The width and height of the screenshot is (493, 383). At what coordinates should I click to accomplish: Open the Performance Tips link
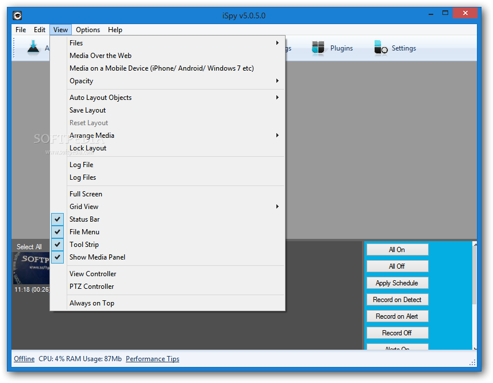152,359
